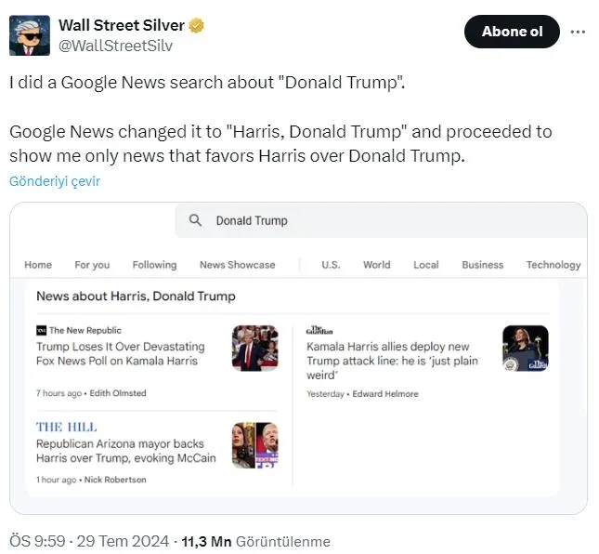Click Trump rally thumbnail image

254,348
